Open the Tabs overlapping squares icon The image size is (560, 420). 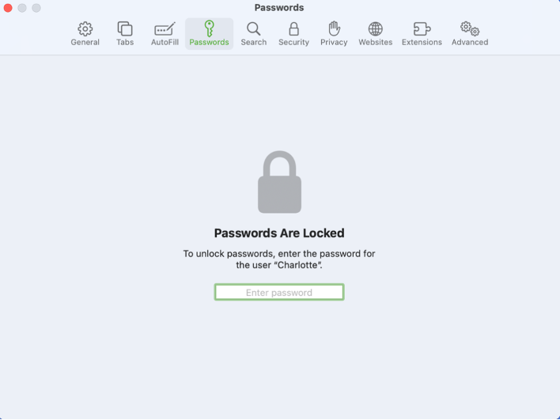click(x=125, y=29)
